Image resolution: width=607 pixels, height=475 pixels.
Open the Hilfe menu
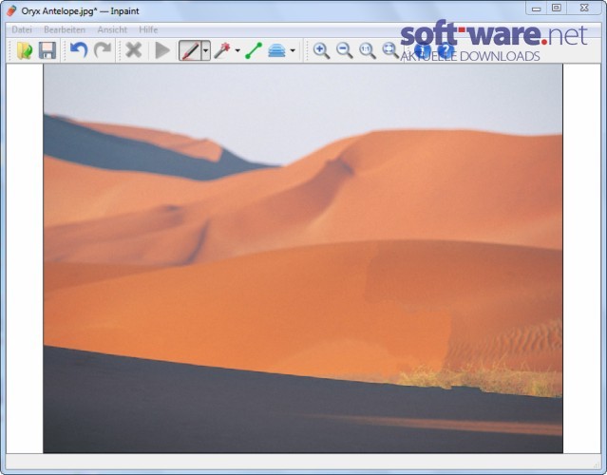pos(148,29)
